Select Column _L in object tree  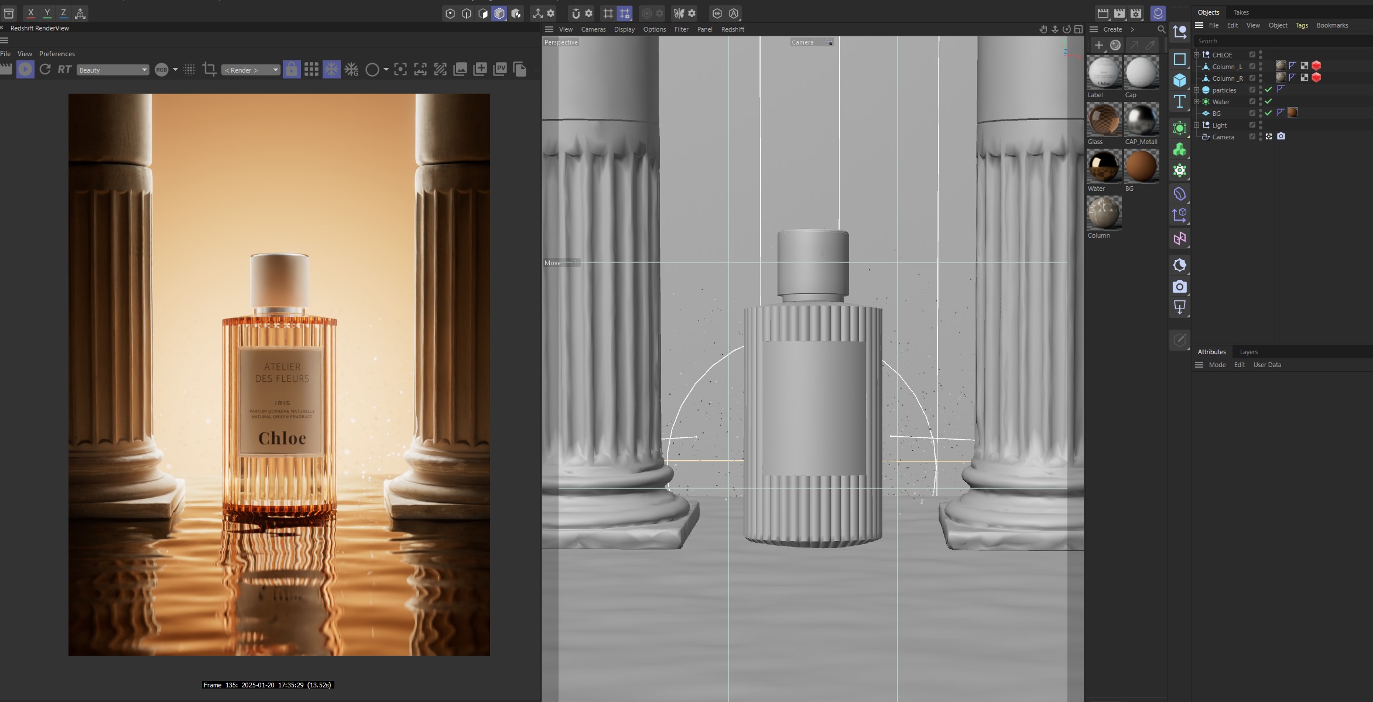[x=1227, y=66]
